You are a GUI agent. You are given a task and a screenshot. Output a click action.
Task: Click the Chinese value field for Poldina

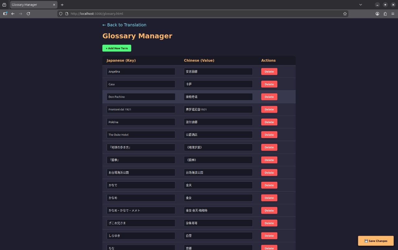[218, 122]
